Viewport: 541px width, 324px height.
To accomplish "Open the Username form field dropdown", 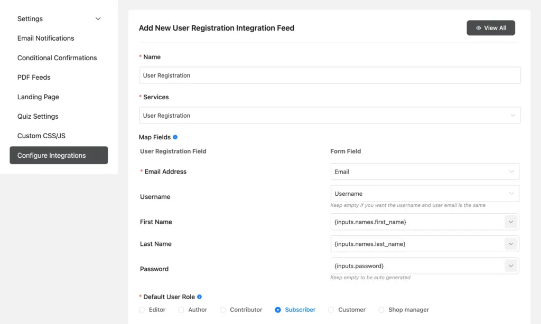I will (424, 193).
